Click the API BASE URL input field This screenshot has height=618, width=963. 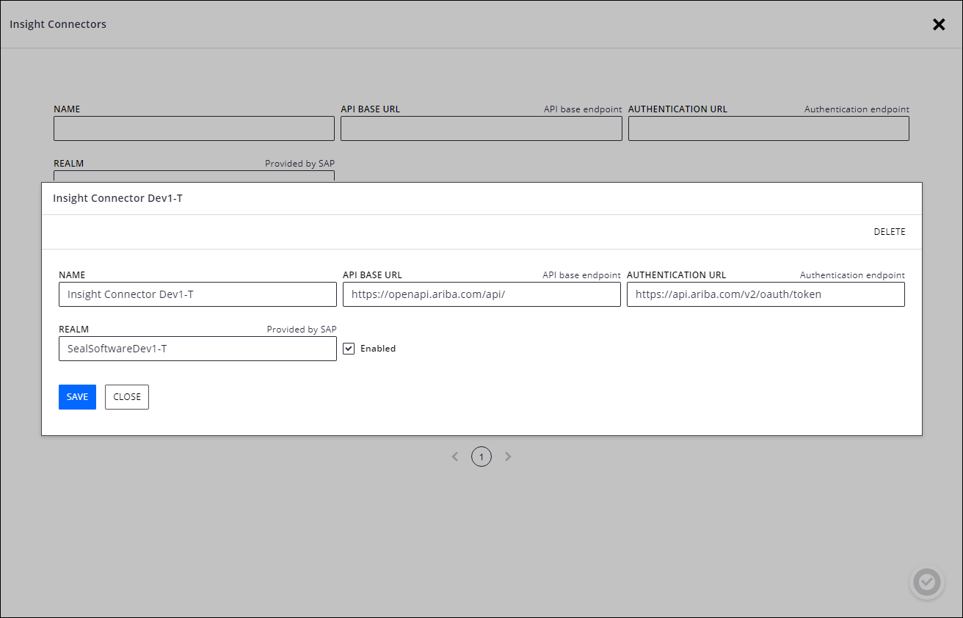[x=481, y=294]
